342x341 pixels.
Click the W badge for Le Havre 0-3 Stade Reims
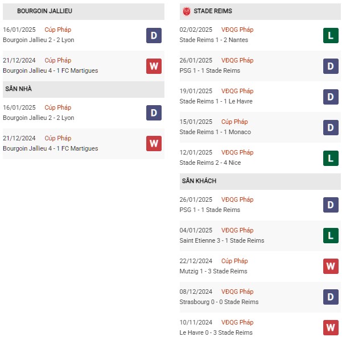click(x=331, y=327)
